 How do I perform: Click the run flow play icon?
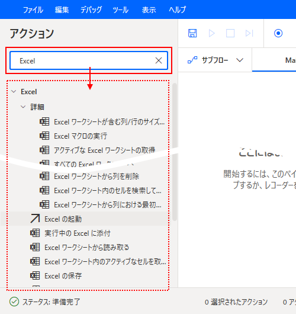click(x=211, y=33)
